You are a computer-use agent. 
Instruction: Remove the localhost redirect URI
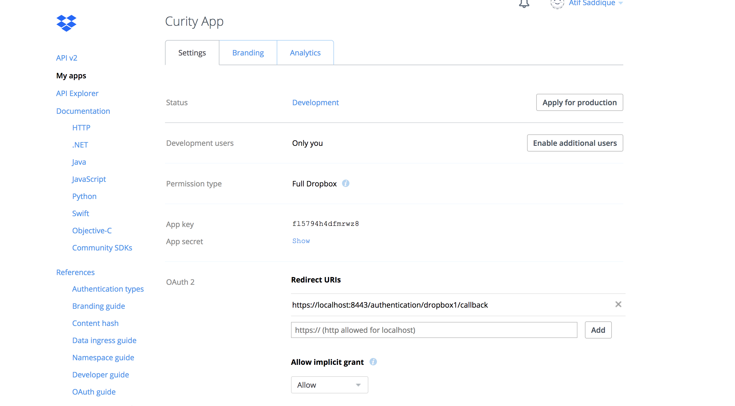coord(618,304)
